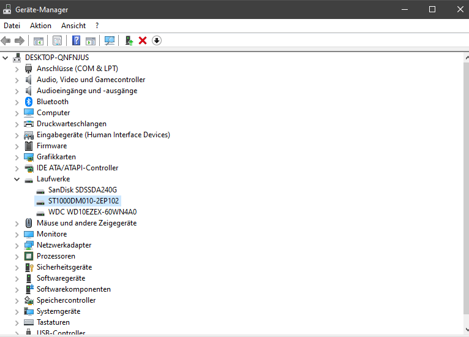The height and width of the screenshot is (337, 469).
Task: Select the Tastaturen label
Action: [x=53, y=322]
